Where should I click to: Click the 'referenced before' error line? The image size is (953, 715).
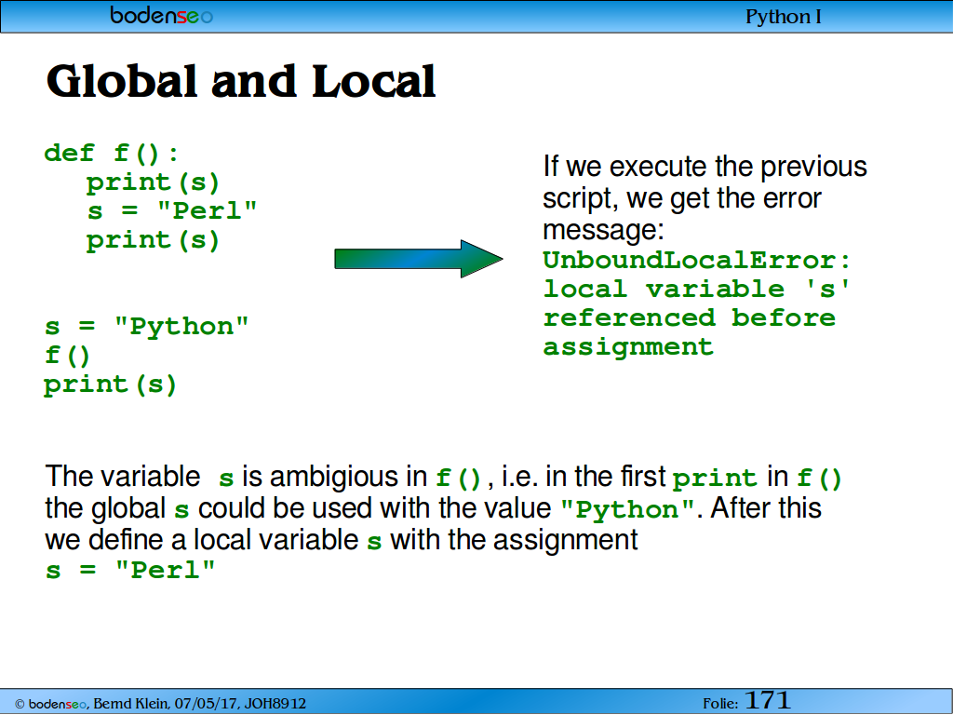(690, 317)
